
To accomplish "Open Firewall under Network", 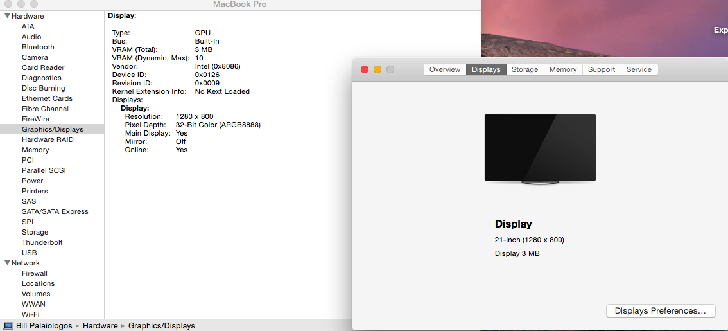I will coord(35,273).
